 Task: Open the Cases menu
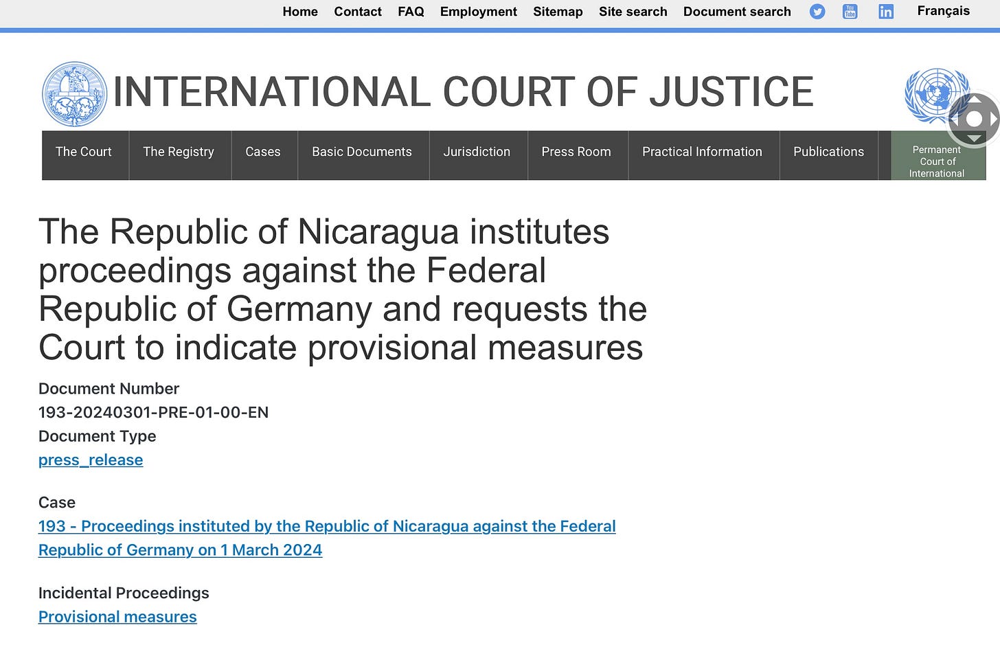click(264, 155)
